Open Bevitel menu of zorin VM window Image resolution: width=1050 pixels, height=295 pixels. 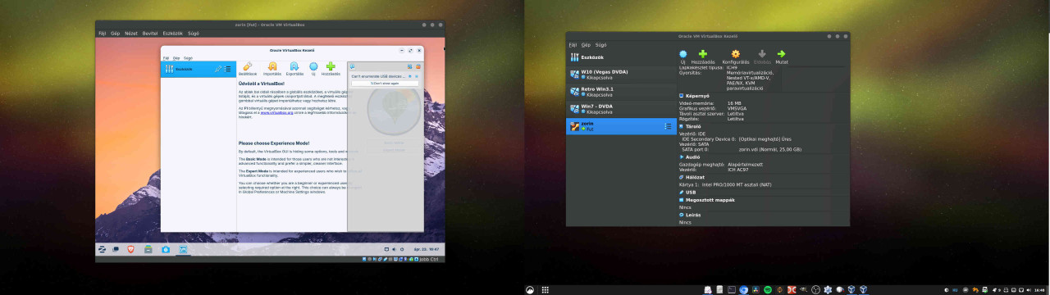click(x=150, y=34)
